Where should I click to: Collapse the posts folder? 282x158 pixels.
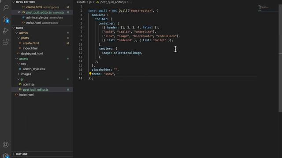[x=19, y=38]
